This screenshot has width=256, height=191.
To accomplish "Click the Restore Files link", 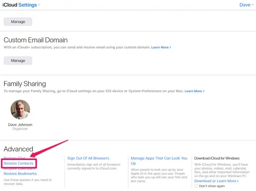I will click(x=15, y=158).
